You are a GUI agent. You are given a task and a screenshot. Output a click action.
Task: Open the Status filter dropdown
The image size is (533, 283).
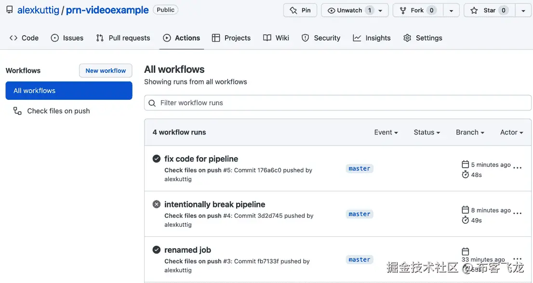(426, 132)
